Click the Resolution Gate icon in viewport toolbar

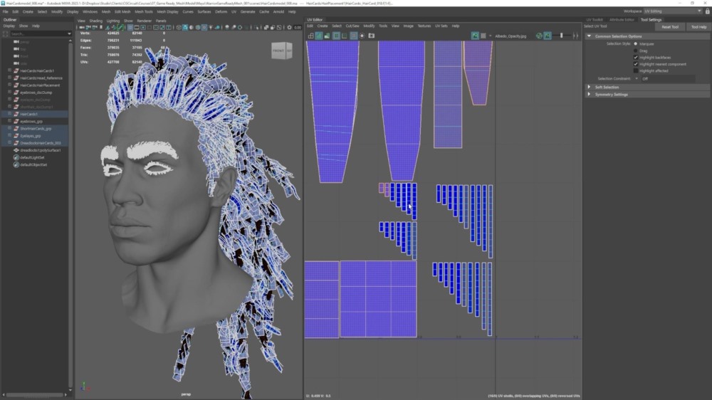coord(143,27)
